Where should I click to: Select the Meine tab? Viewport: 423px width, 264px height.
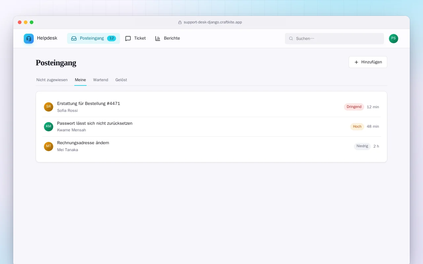80,80
